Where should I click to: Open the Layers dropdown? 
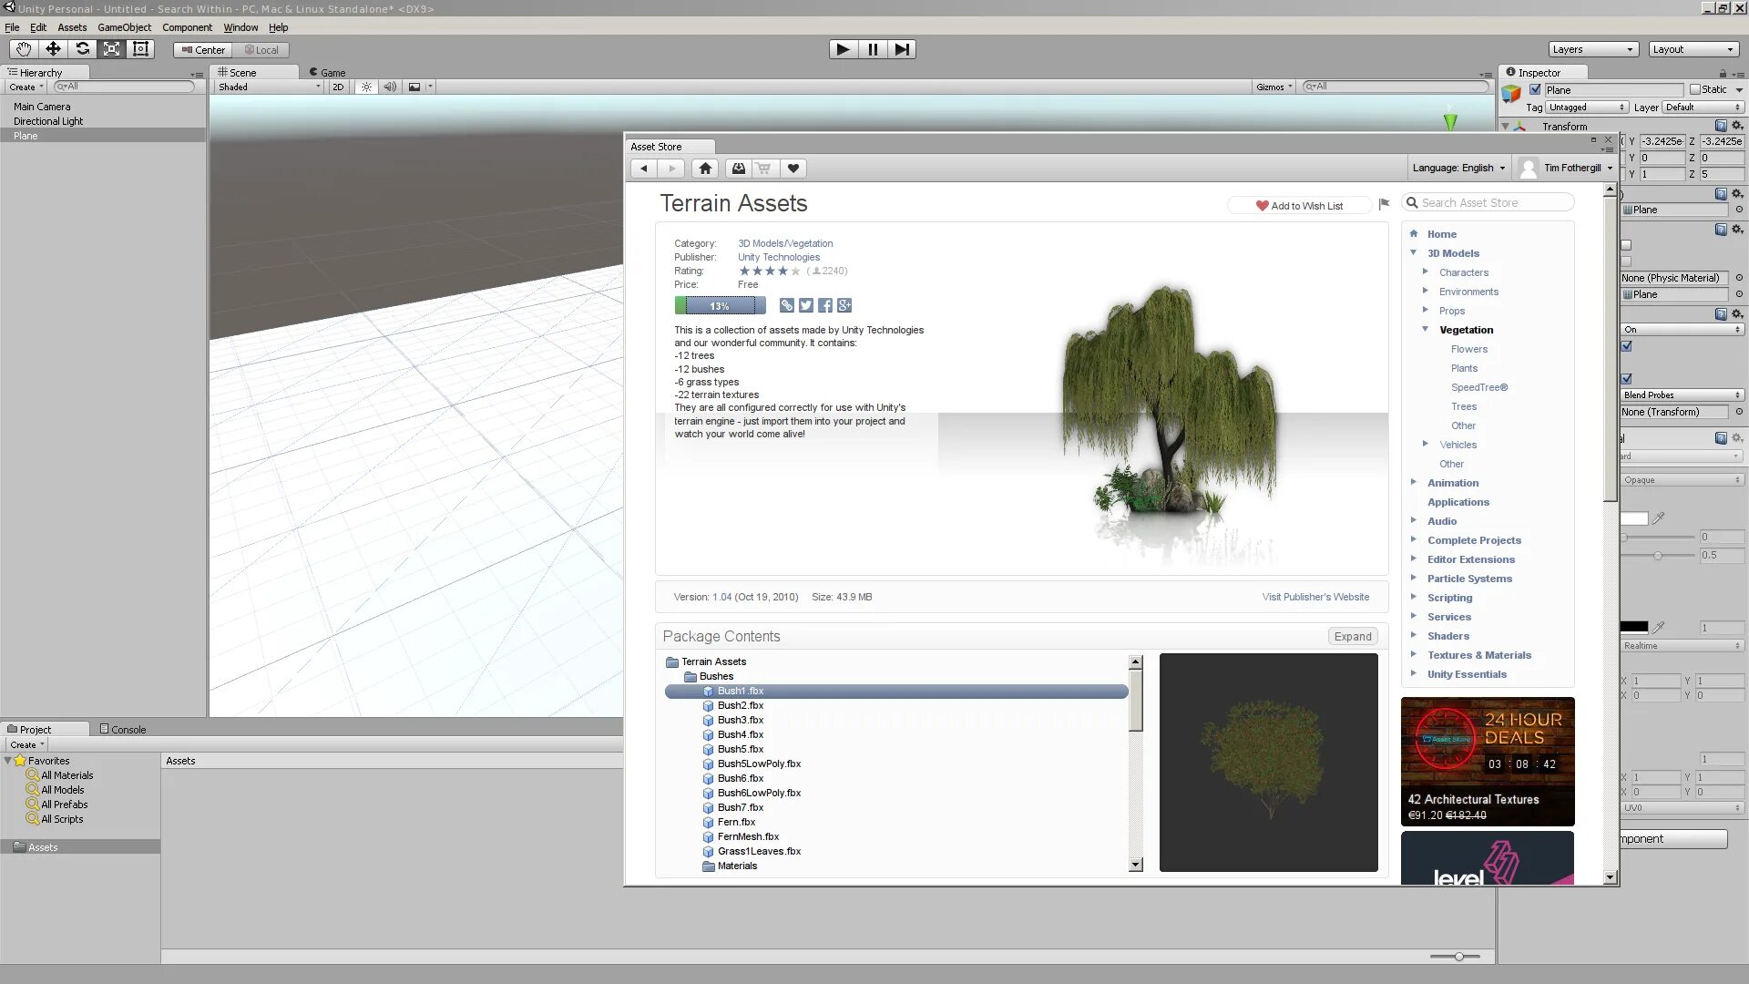tap(1593, 49)
